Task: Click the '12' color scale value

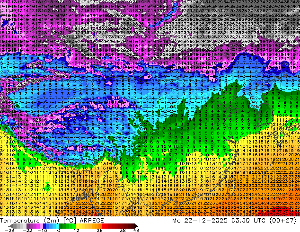Action: click(77, 230)
